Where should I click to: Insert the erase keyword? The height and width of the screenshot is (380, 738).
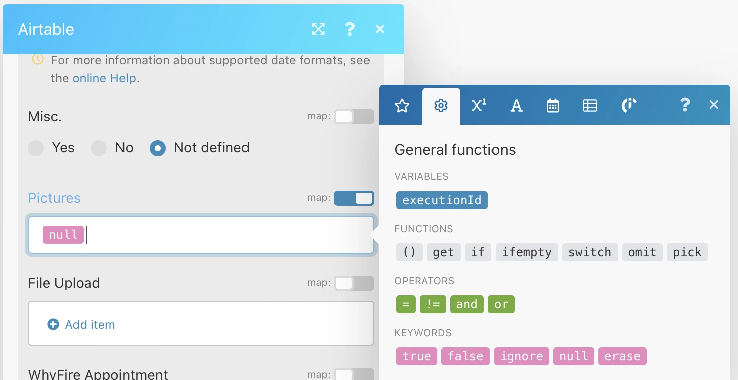[x=623, y=356]
